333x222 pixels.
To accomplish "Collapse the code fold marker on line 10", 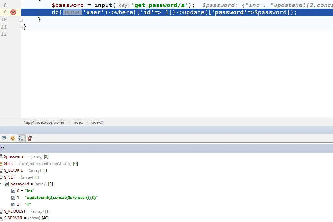I will tap(21, 20).
